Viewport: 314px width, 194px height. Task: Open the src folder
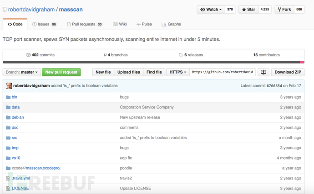15,138
